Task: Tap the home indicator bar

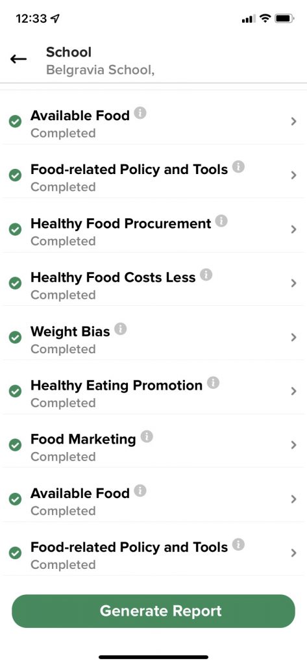Action: click(153, 657)
